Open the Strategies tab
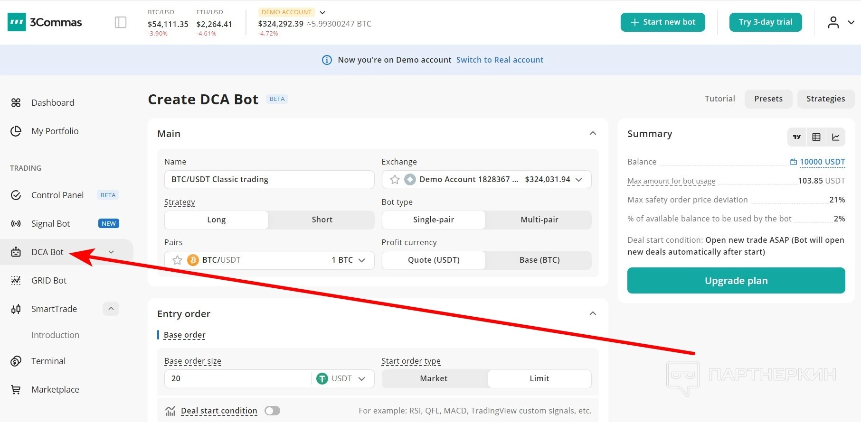The height and width of the screenshot is (422, 861). point(825,99)
